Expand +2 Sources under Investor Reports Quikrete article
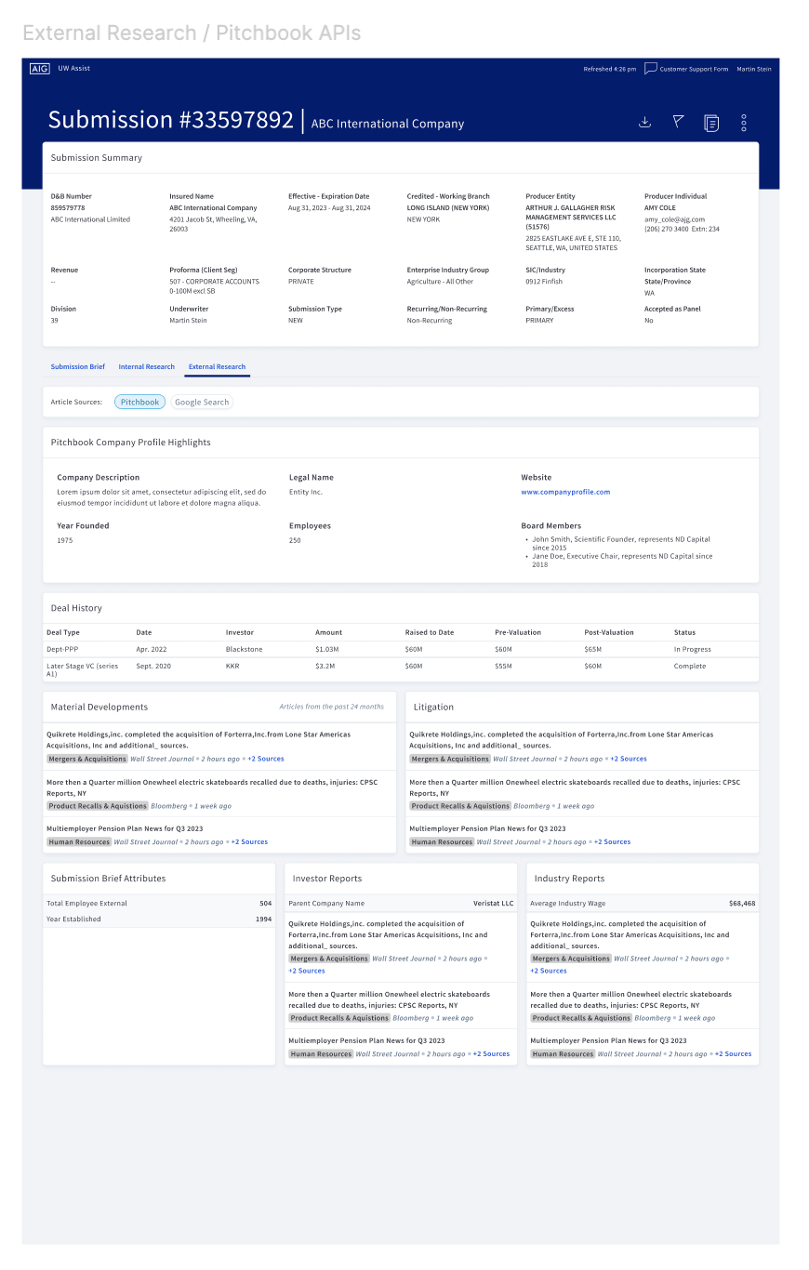The image size is (809, 1270). coord(307,971)
